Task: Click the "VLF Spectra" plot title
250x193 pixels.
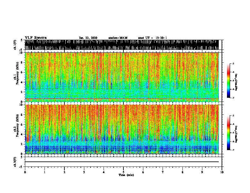Action: click(x=36, y=38)
